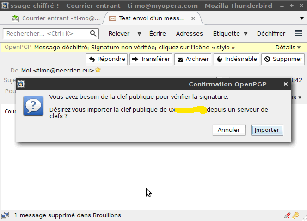Screen dimensions: 307x221
Task: Click the OpenPGP key encryption status icon
Action: pos(295,215)
